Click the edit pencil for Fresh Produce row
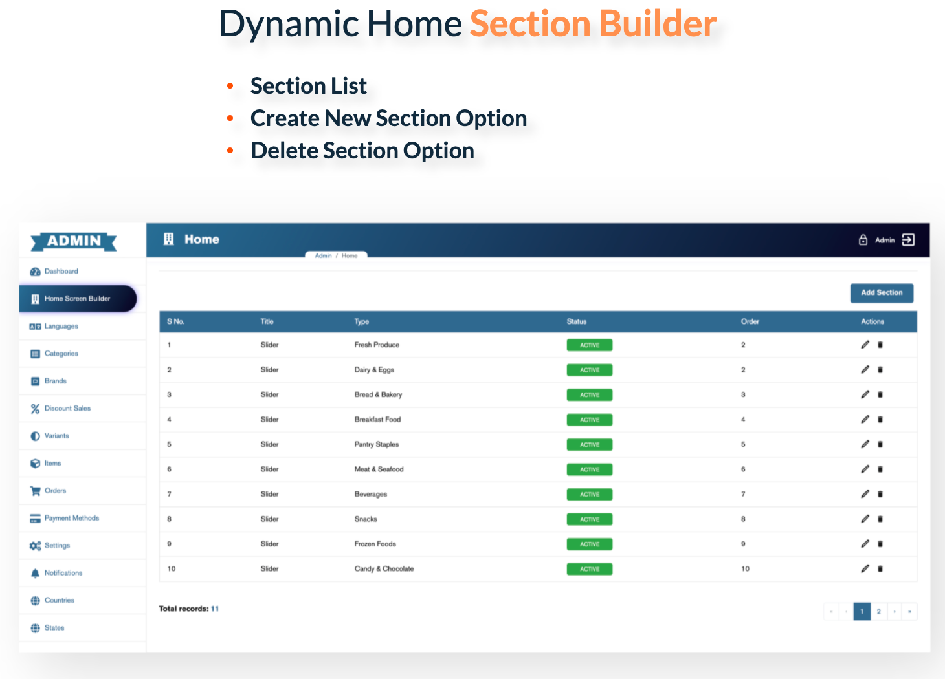Image resolution: width=945 pixels, height=679 pixels. click(865, 345)
